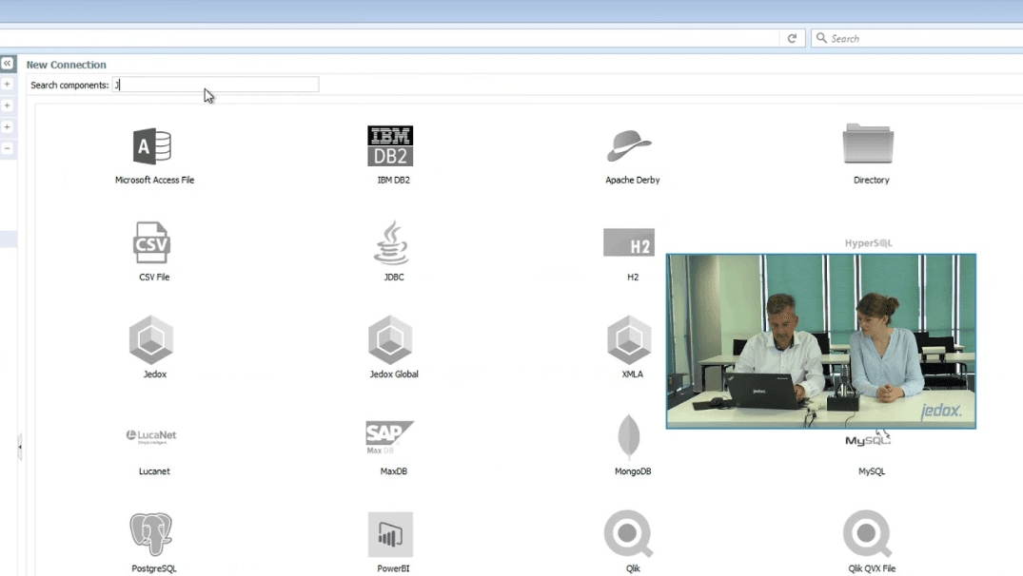Choose the HyperSQL connection logo

[869, 243]
